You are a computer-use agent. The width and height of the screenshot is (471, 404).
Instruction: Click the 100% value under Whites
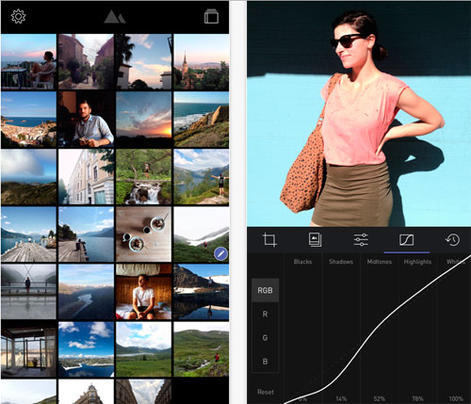tap(456, 399)
